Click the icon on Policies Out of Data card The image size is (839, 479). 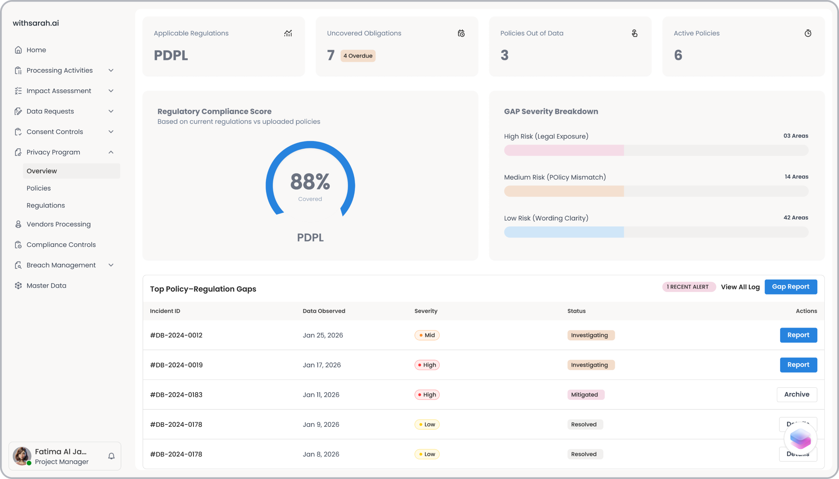click(x=635, y=33)
